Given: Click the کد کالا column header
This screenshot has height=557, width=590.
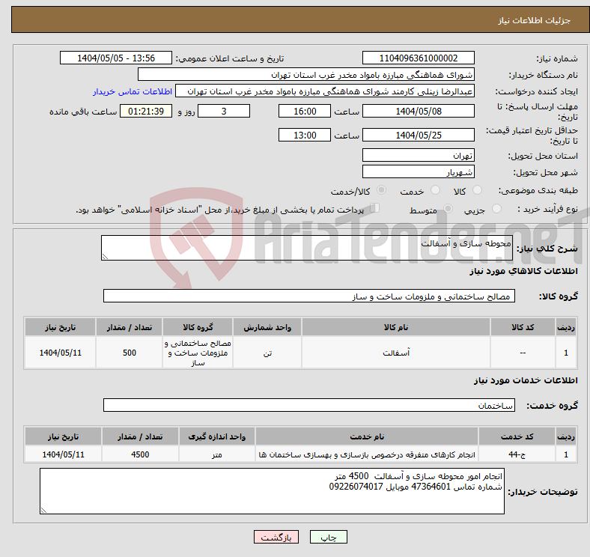Looking at the screenshot, I should (523, 327).
